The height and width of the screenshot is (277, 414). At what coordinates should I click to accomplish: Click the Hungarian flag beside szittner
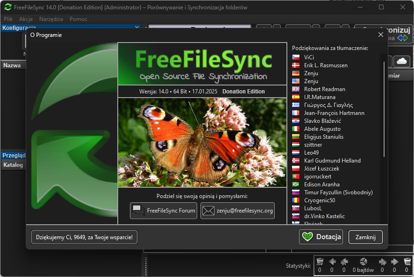click(296, 144)
